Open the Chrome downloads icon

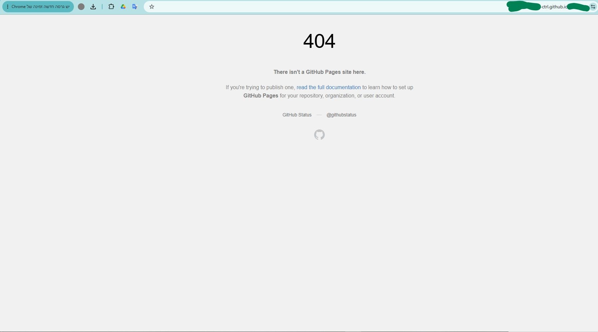pyautogui.click(x=93, y=7)
